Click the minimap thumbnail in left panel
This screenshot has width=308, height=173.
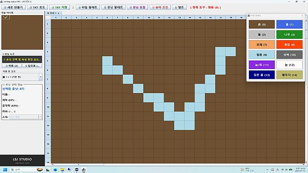coord(22,32)
